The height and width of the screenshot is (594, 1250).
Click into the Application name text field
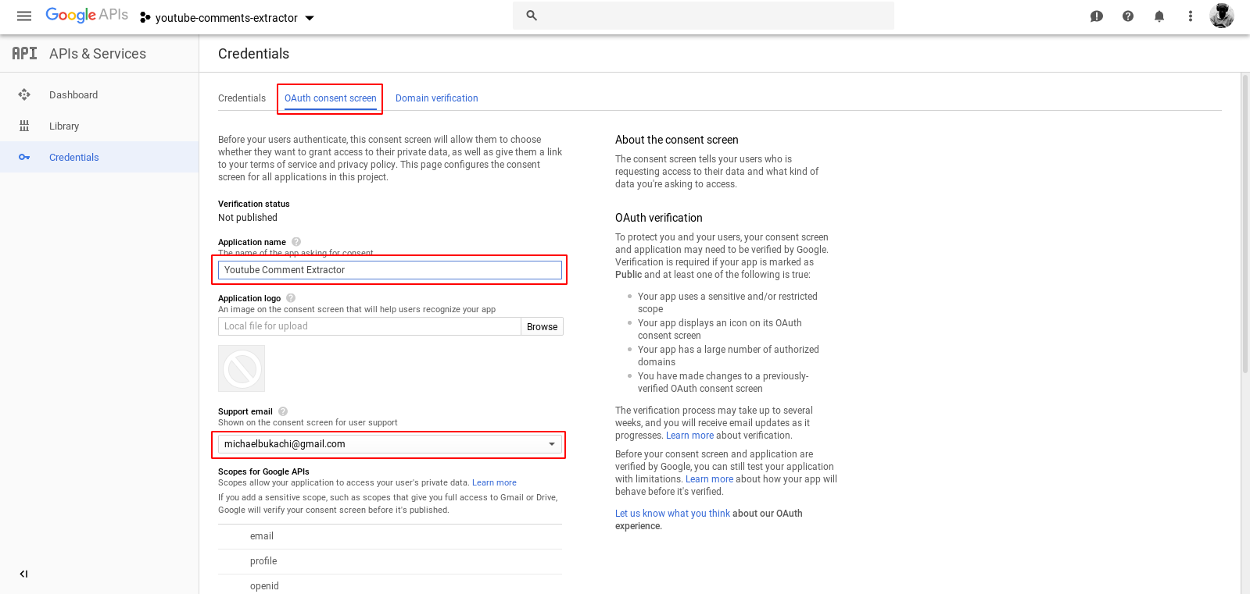click(389, 270)
